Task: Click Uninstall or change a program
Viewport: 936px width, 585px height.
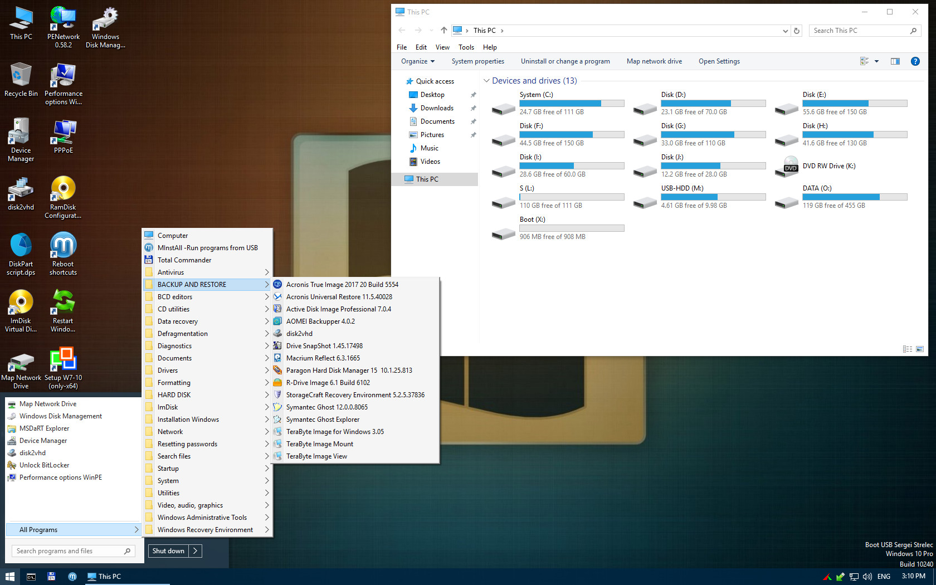Action: [565, 61]
